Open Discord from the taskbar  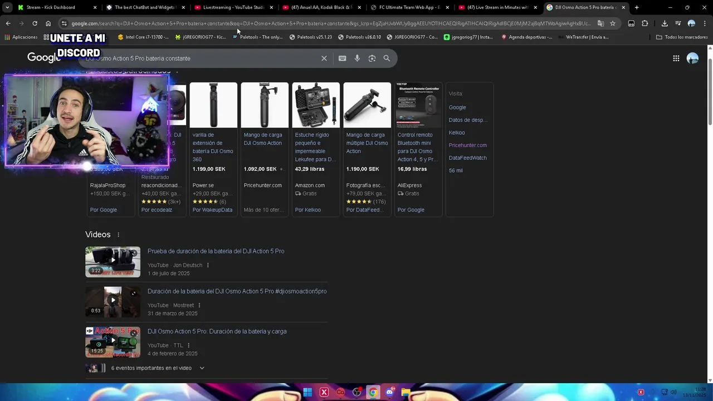pos(389,392)
